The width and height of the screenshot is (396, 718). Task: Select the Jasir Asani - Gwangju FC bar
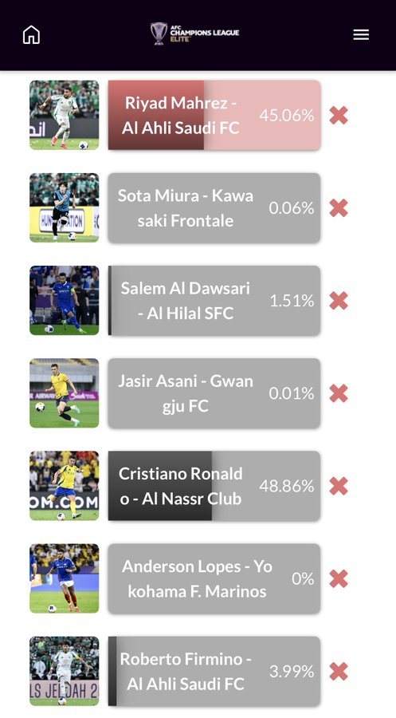[x=214, y=393]
